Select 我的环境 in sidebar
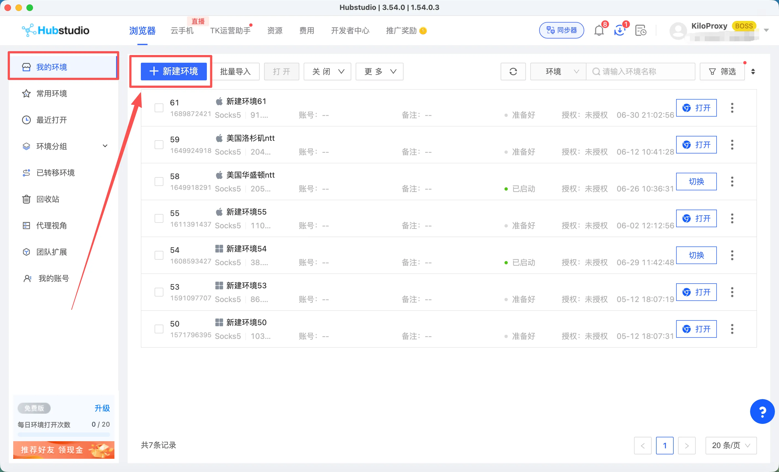Image resolution: width=779 pixels, height=472 pixels. tap(63, 67)
